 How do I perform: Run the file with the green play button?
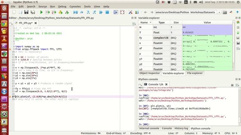(41, 12)
